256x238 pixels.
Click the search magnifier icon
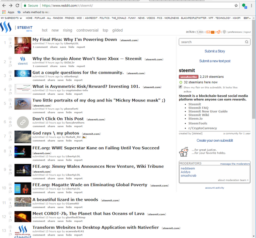[x=246, y=42]
